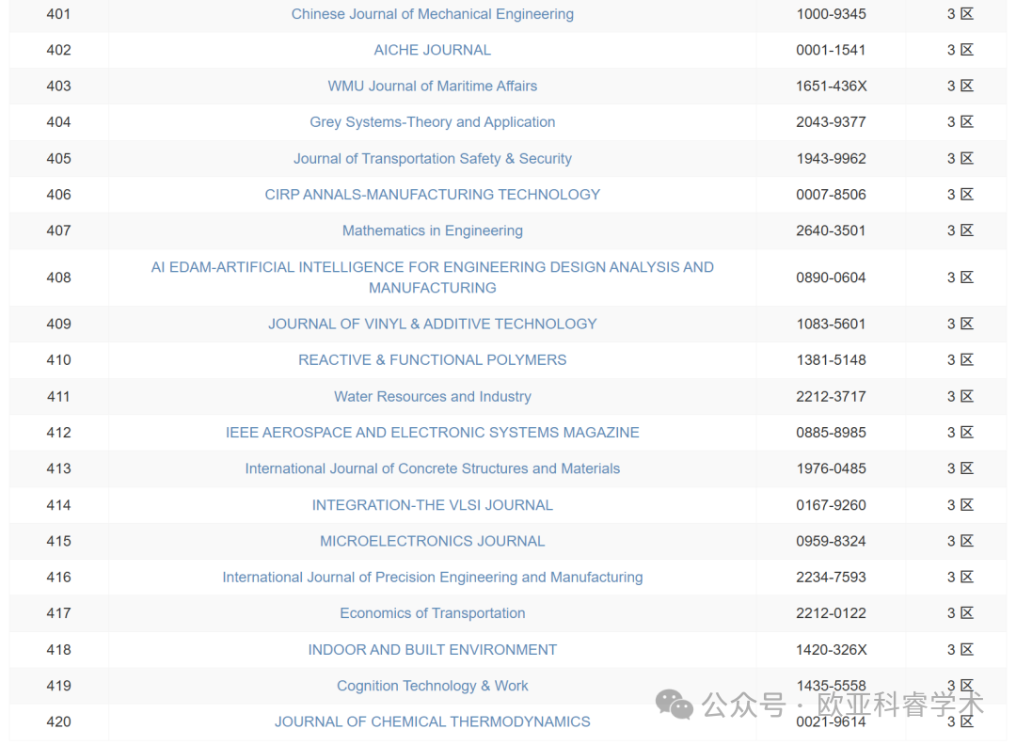
Task: Open Economics of Transportation link
Action: [432, 613]
